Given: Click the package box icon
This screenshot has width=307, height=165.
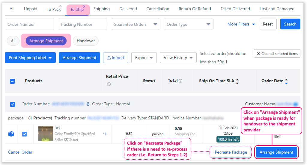Looking at the screenshot, I should 11,134.
